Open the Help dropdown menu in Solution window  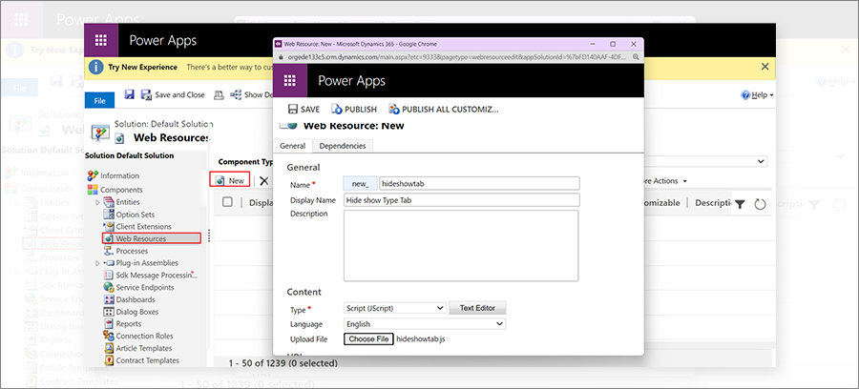point(757,95)
